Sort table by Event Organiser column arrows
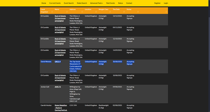This screenshot has height=112, width=210. click(52, 12)
